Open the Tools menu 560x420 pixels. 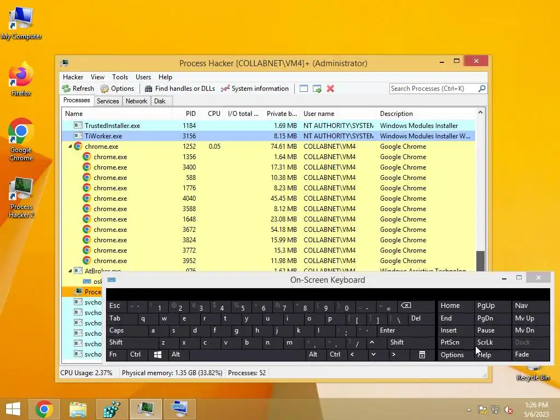pyautogui.click(x=120, y=77)
